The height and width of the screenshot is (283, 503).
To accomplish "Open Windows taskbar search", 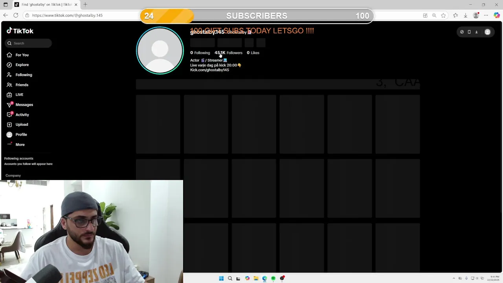I will [230, 278].
